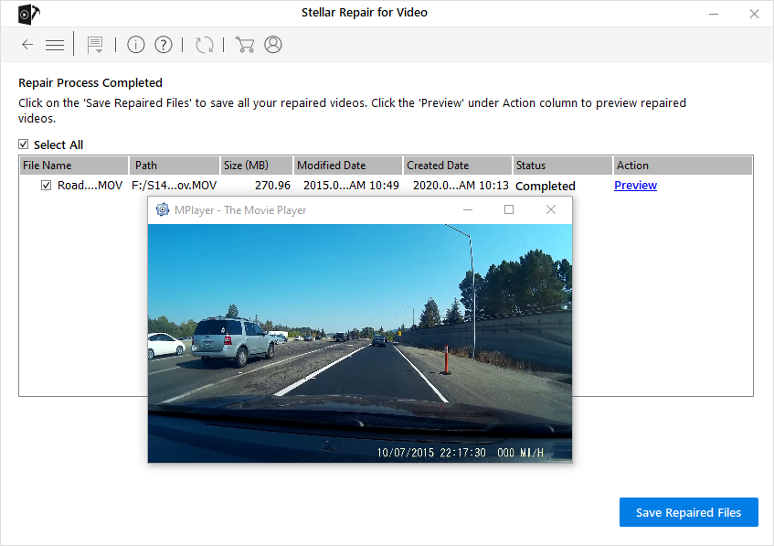Click the back arrow icon

pos(27,45)
